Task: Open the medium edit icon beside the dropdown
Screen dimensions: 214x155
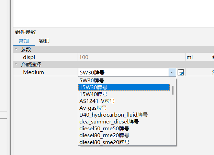Action: [x=181, y=72]
